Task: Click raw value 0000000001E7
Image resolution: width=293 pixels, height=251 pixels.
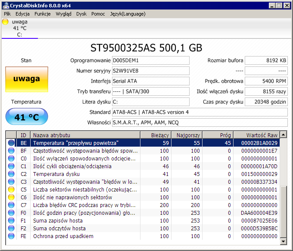Action: click(x=259, y=151)
